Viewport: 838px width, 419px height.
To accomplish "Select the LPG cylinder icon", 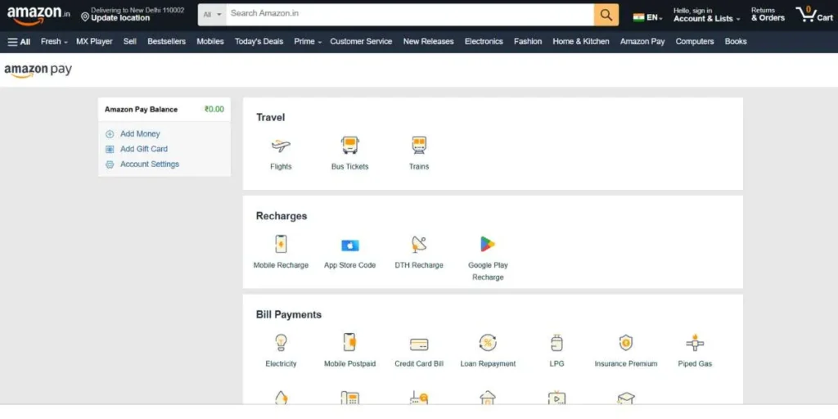I will 556,343.
